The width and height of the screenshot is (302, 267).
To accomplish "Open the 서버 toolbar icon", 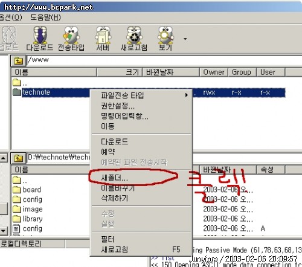I will click(103, 39).
